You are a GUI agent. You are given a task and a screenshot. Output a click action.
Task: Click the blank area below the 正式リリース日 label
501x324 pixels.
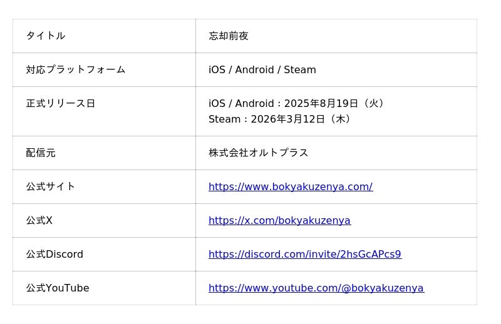(104, 123)
